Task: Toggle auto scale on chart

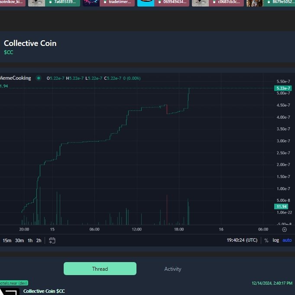Action: 287,240
